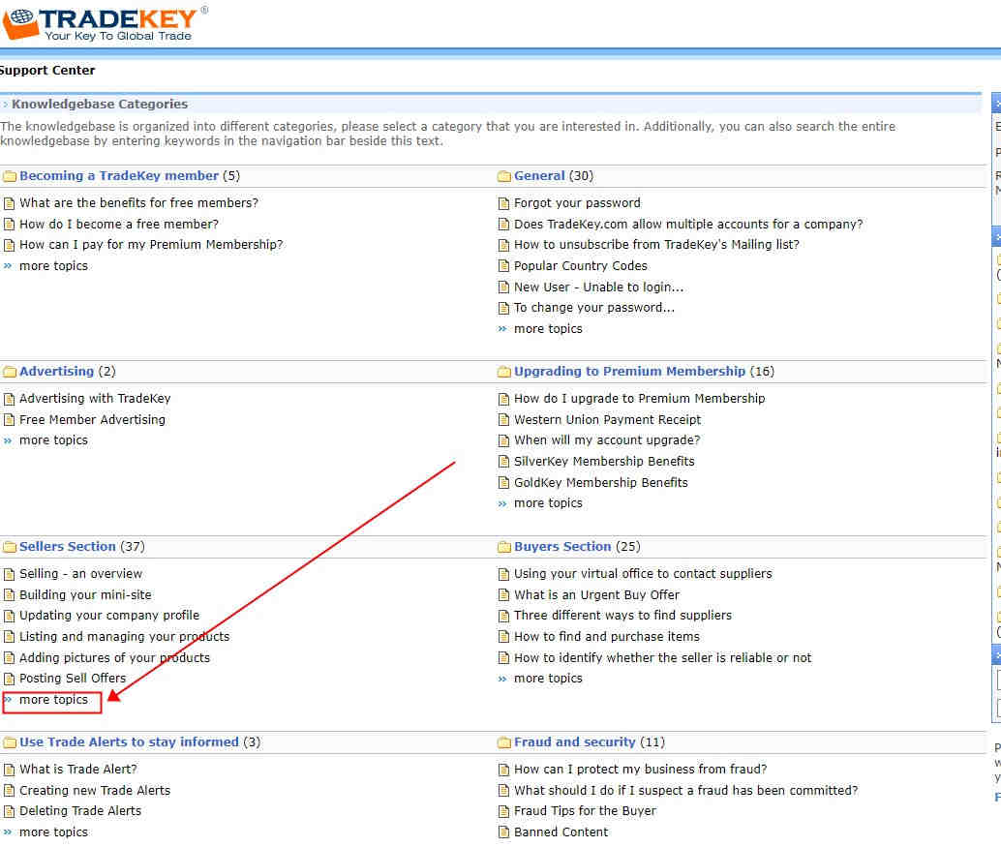Open 'Creating new Trade Alerts' article

95,791
